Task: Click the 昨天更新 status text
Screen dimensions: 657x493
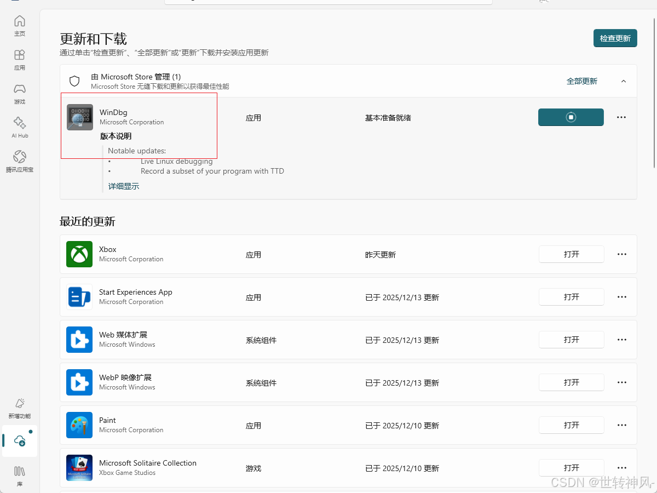Action: (x=381, y=255)
